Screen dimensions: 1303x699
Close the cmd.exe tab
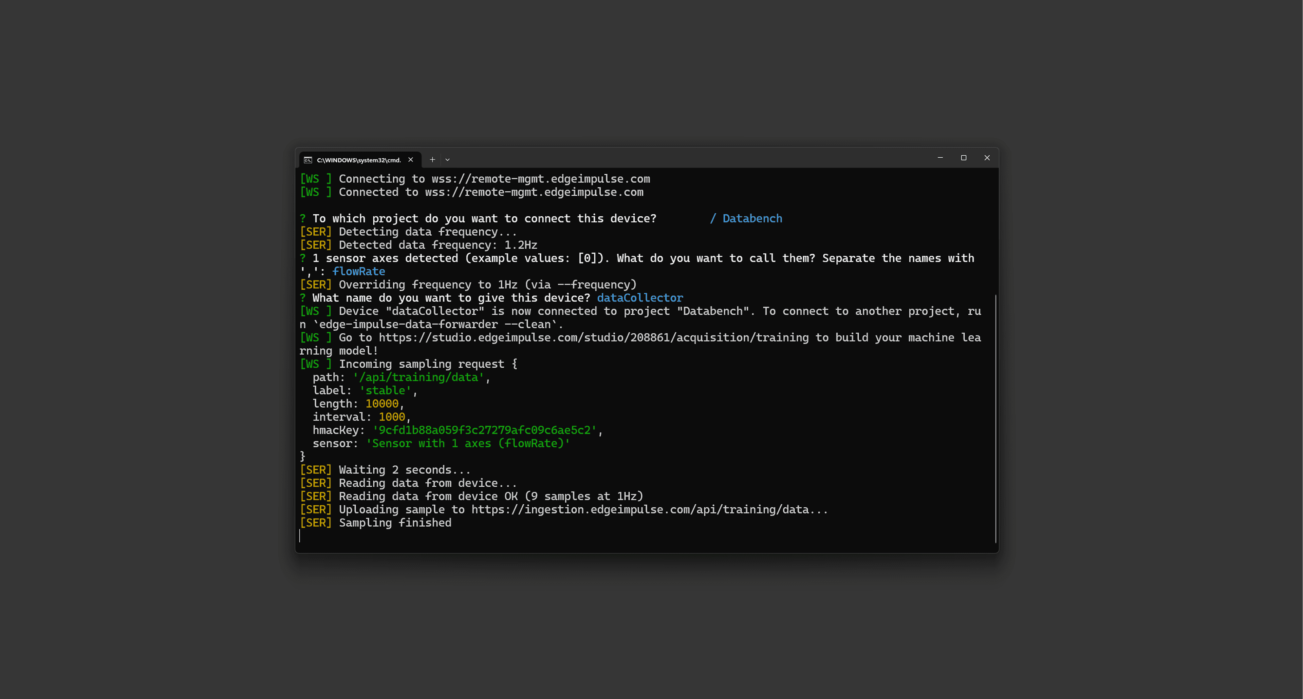tap(411, 160)
